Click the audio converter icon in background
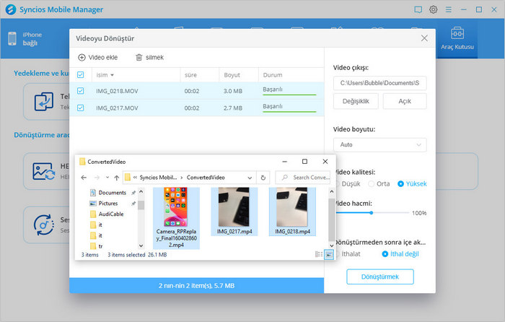The image size is (505, 322). coord(43,225)
